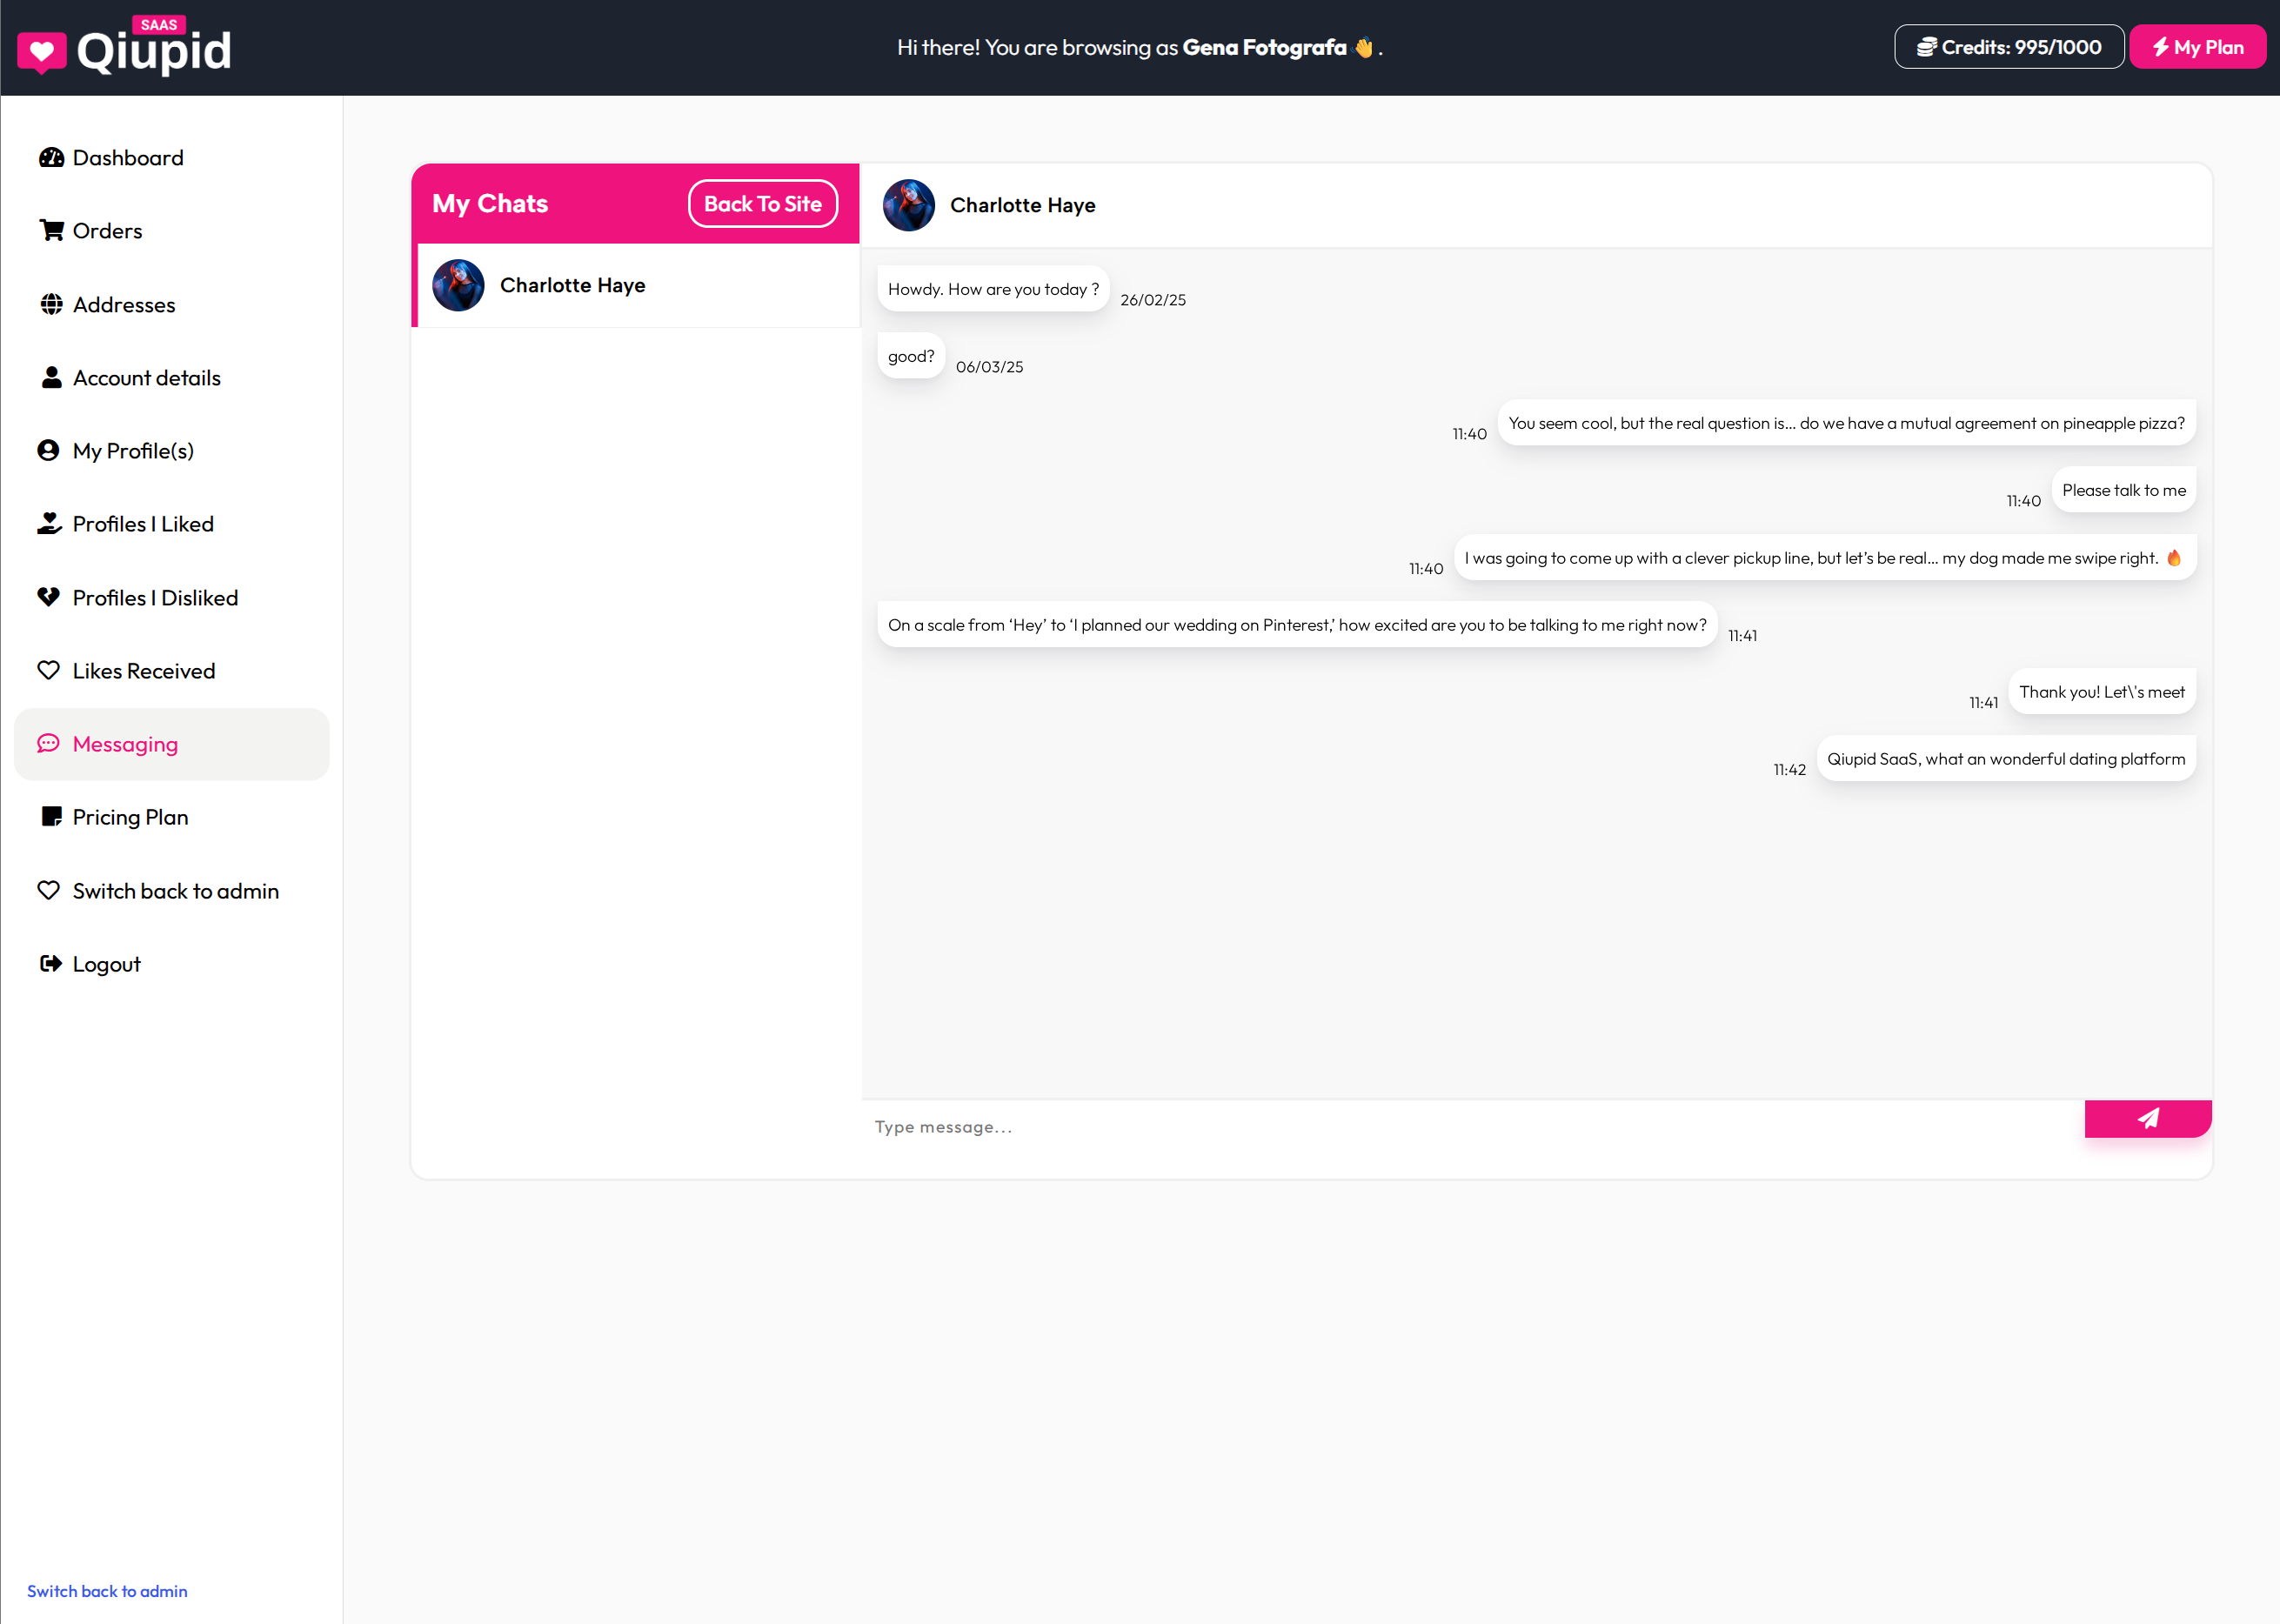This screenshot has height=1624, width=2280.
Task: Click bottom Switch back to admin link
Action: point(107,1591)
